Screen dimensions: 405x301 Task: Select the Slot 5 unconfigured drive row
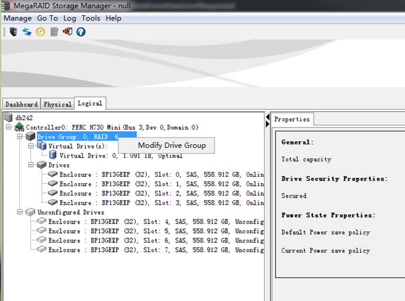click(156, 231)
